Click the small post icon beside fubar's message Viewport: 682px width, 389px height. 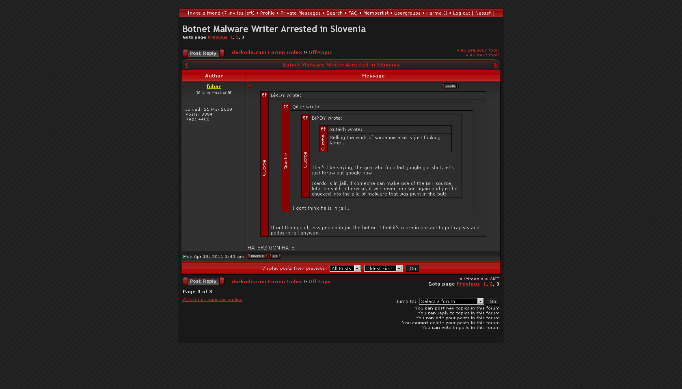250,86
